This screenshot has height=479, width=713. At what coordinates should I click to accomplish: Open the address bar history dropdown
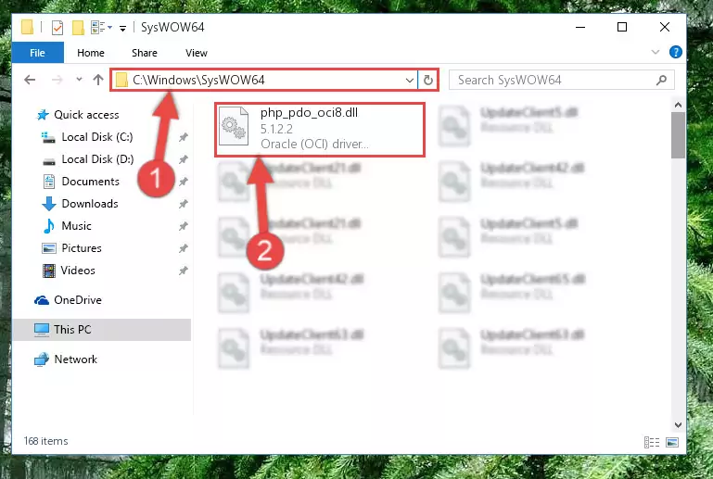click(409, 81)
